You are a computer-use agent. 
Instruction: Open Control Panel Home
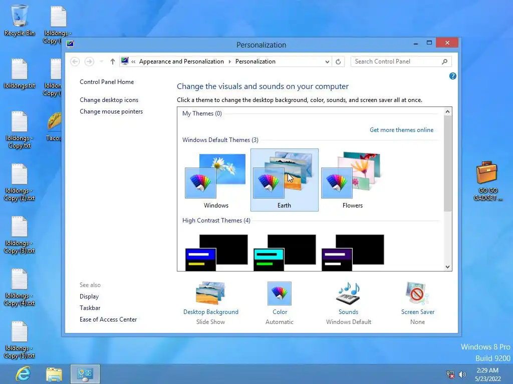click(107, 82)
